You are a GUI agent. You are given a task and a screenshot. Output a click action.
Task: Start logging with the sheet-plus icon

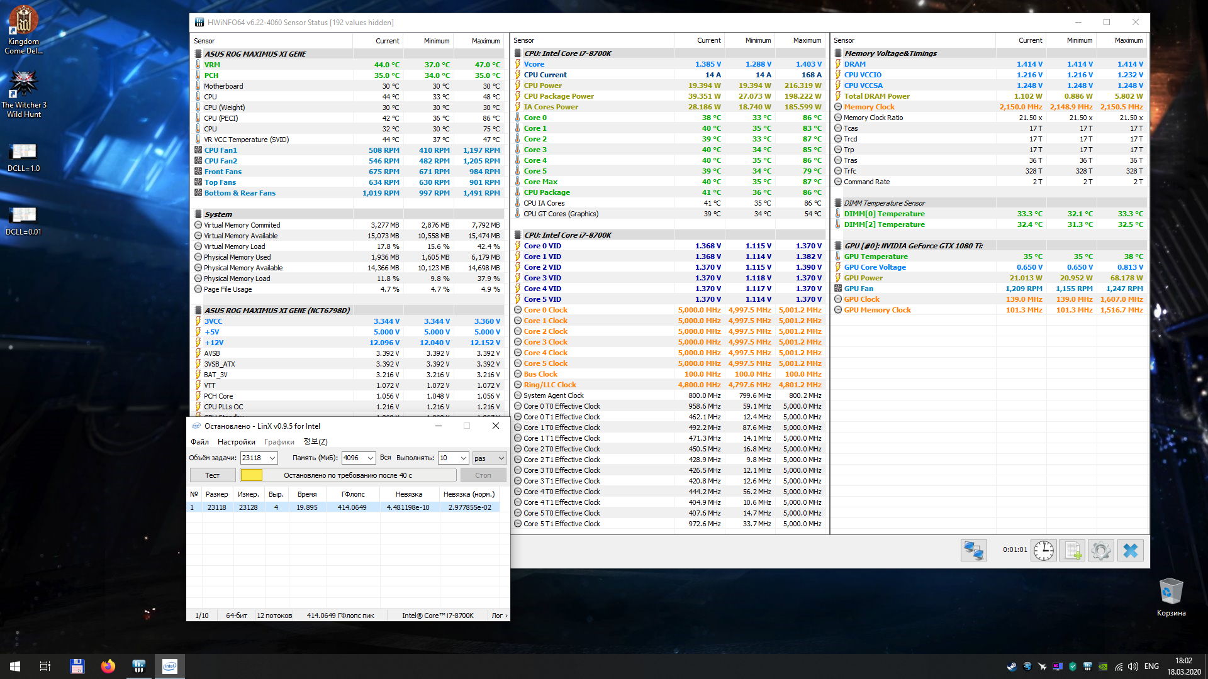click(x=1072, y=551)
